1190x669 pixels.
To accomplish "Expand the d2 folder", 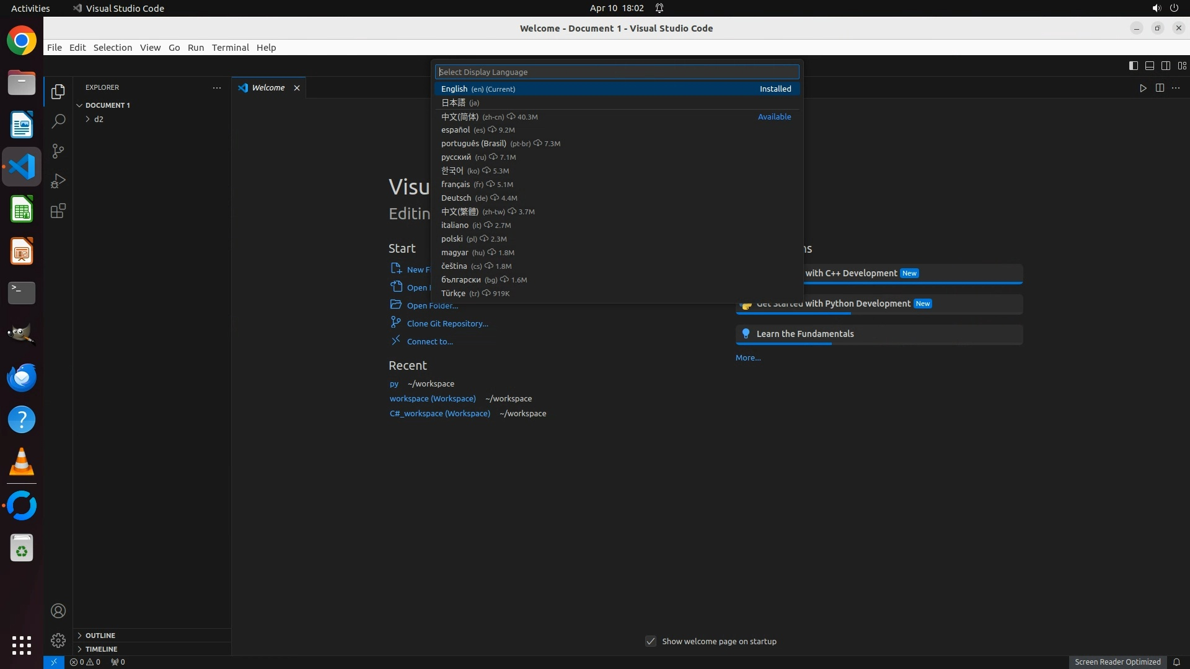I will (99, 119).
